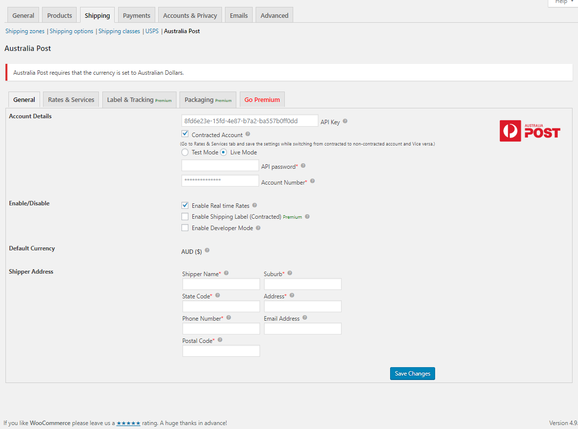Click help icon next to Shipper Name

click(226, 273)
